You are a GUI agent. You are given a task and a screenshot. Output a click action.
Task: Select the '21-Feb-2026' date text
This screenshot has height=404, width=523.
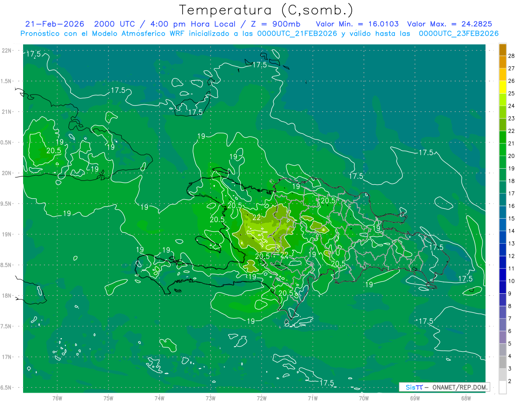(x=55, y=24)
